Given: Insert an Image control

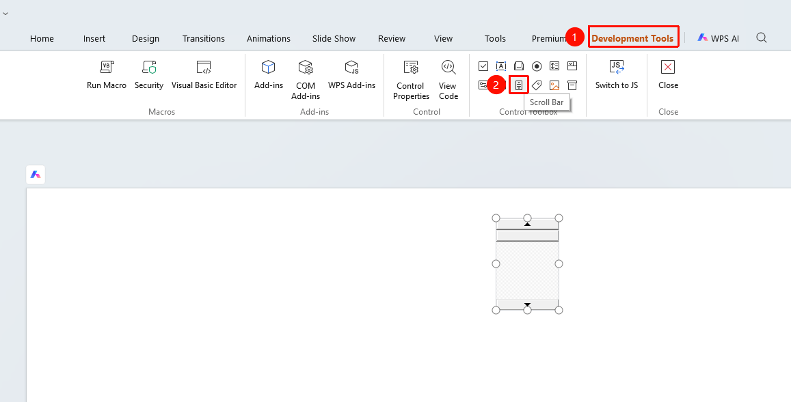Looking at the screenshot, I should [554, 85].
